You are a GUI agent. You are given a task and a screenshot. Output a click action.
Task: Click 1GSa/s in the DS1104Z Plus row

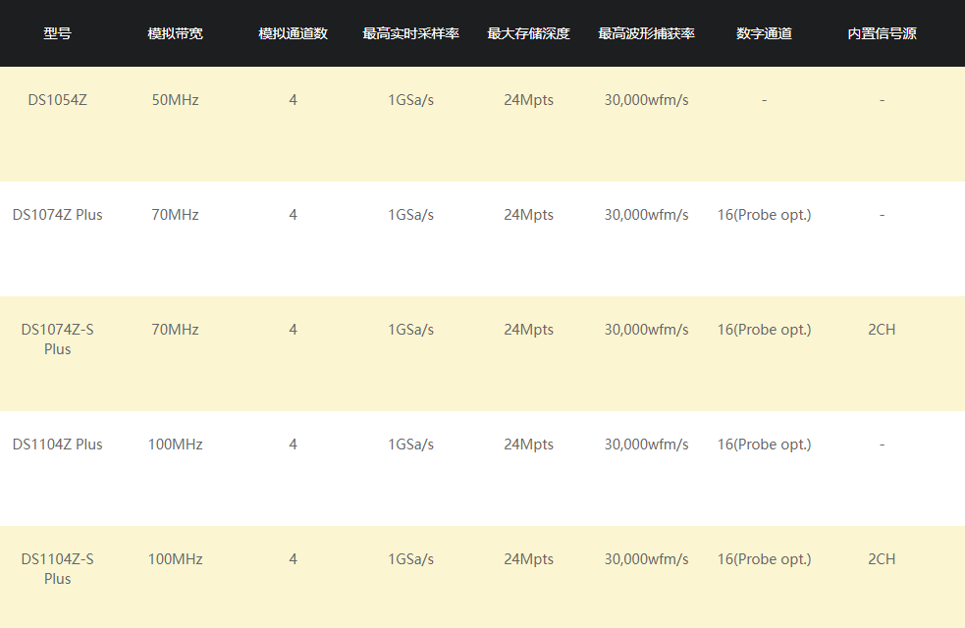coord(410,445)
